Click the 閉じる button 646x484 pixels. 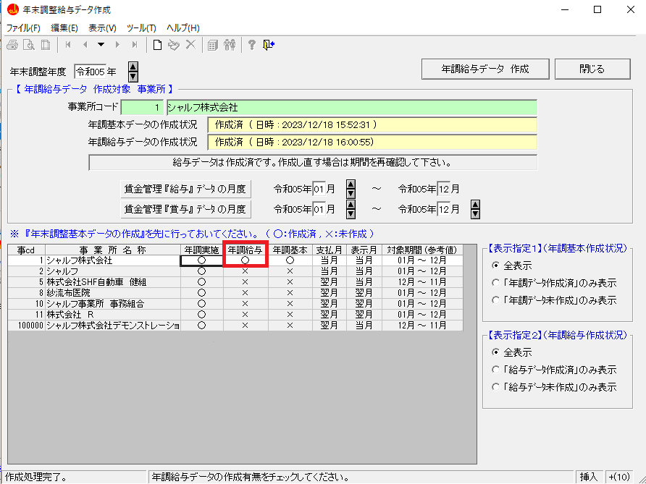592,68
